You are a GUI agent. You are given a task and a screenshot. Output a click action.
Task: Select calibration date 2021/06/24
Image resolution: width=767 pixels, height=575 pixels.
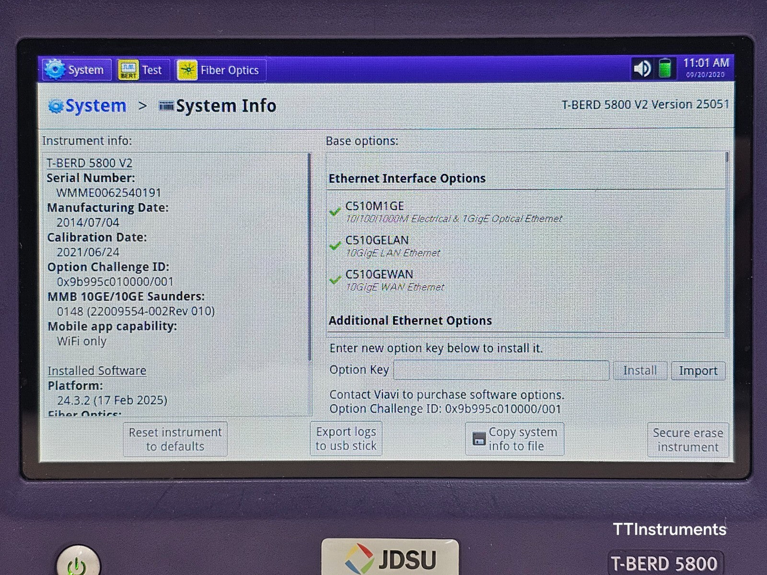(88, 252)
